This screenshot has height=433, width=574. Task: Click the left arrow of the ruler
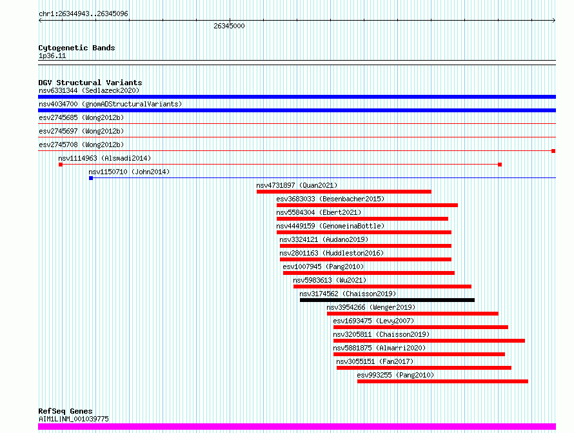40,21
